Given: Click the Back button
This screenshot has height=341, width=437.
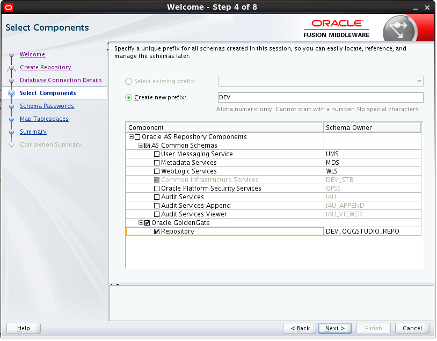Looking at the screenshot, I should tap(300, 329).
